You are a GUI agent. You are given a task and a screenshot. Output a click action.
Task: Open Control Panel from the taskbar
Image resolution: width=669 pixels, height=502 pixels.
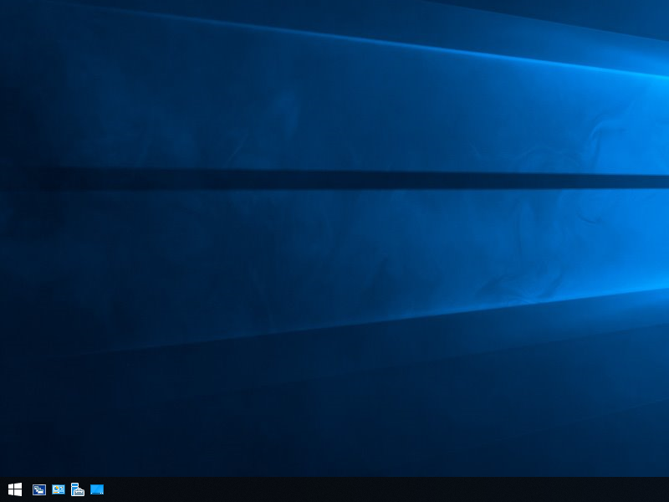(59, 489)
